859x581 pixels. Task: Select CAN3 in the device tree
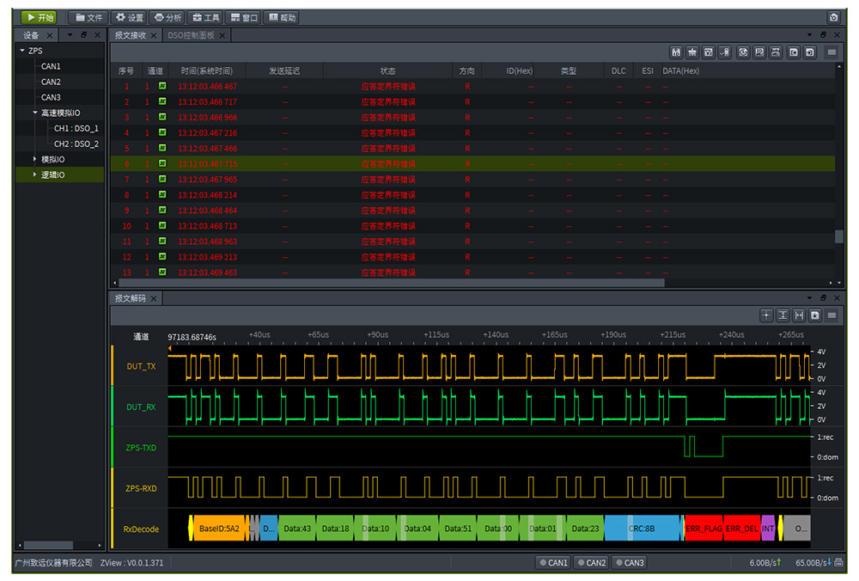51,97
